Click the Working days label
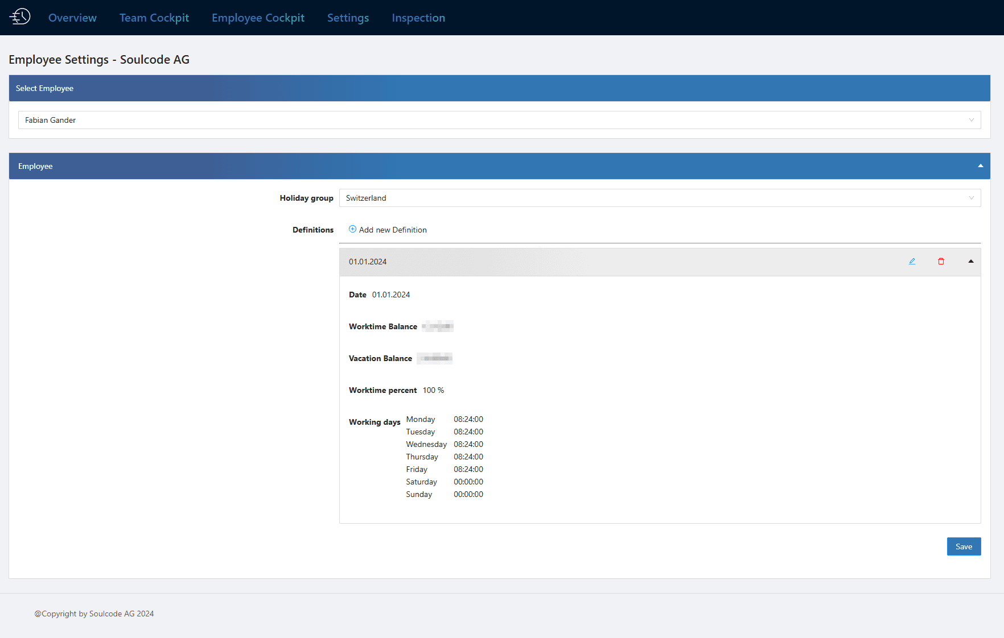 pyautogui.click(x=375, y=422)
